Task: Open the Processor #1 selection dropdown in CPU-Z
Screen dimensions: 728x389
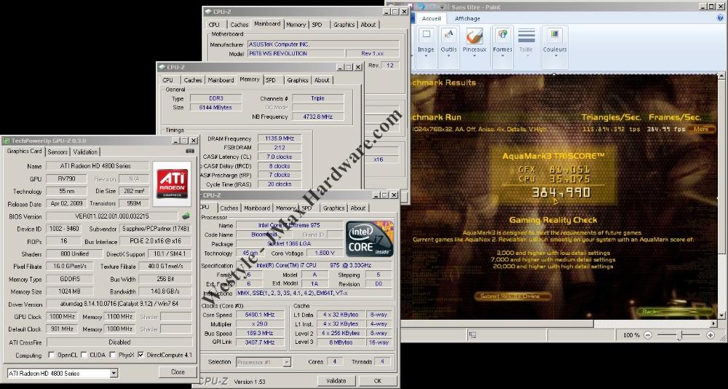Action: point(287,362)
